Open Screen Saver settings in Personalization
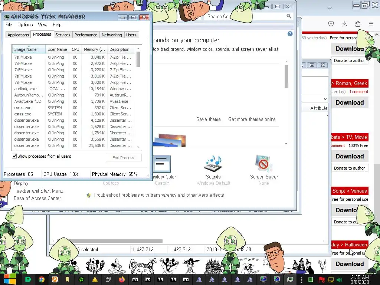 click(264, 170)
